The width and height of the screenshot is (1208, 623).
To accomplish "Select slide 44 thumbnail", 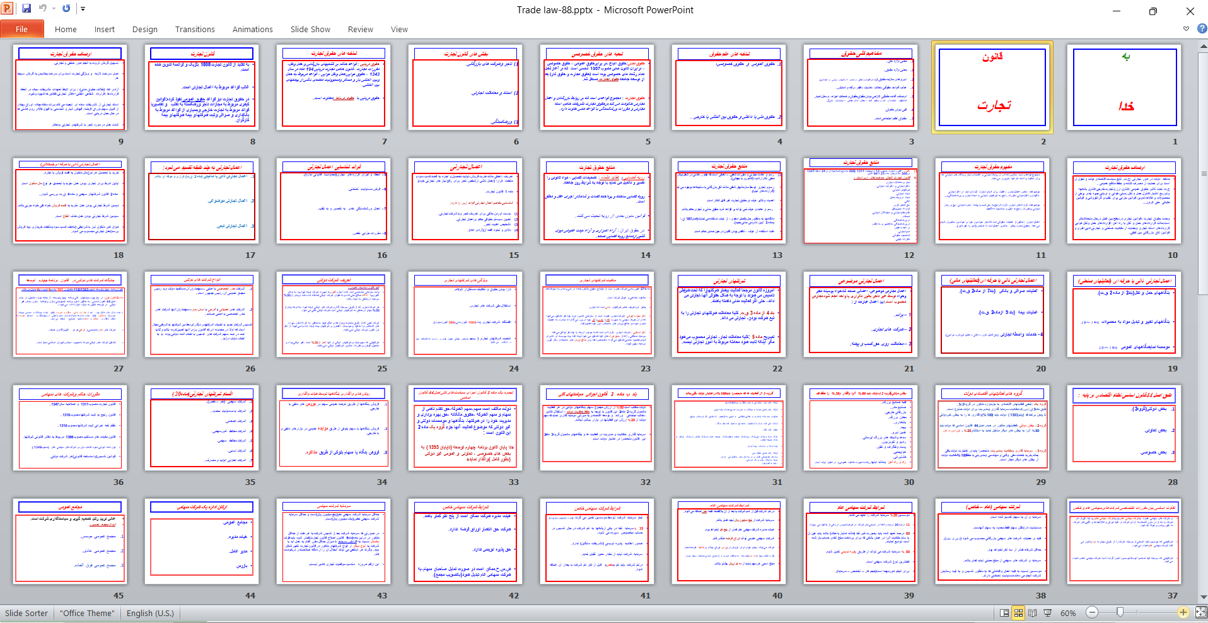I will point(202,542).
